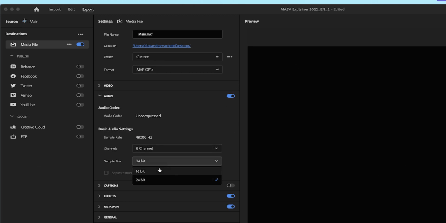The width and height of the screenshot is (446, 223).
Task: Click the MASV Explainer project title
Action: [x=313, y=9]
